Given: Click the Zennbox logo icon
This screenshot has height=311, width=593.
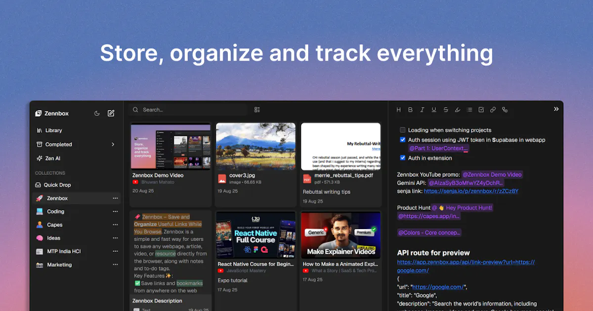Looking at the screenshot, I should (x=39, y=113).
